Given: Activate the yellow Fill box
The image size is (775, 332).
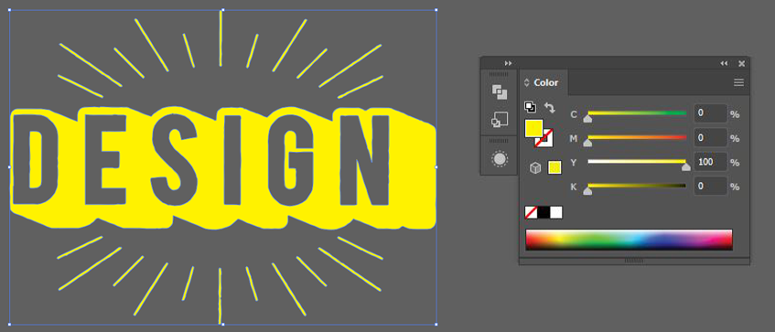Looking at the screenshot, I should pos(533,127).
